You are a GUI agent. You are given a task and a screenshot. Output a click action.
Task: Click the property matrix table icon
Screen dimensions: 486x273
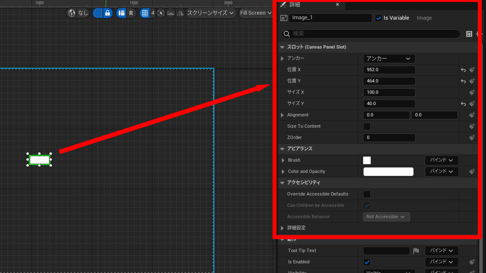(469, 34)
